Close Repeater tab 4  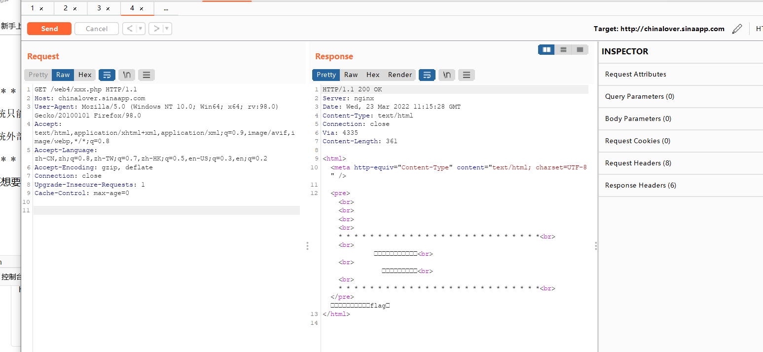(x=142, y=9)
